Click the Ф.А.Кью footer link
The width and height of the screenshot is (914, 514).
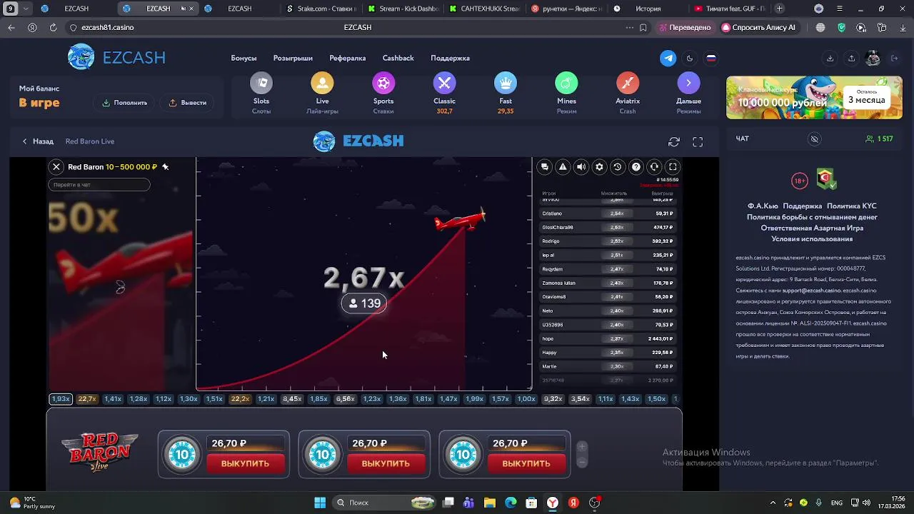pos(761,206)
